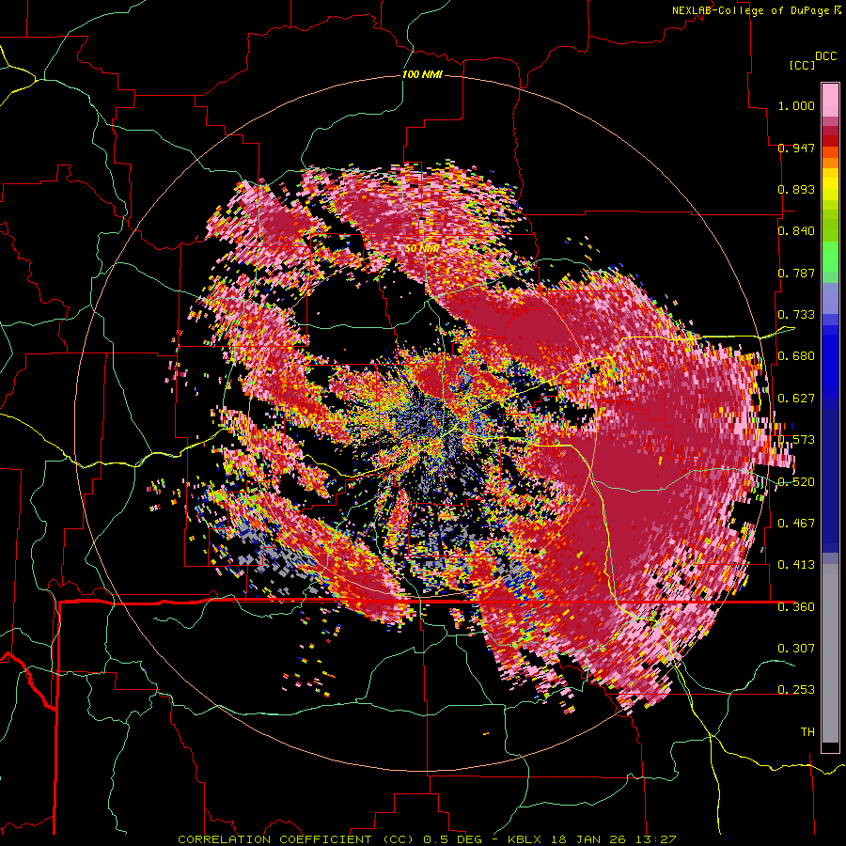Click the DCC product label

[825, 56]
